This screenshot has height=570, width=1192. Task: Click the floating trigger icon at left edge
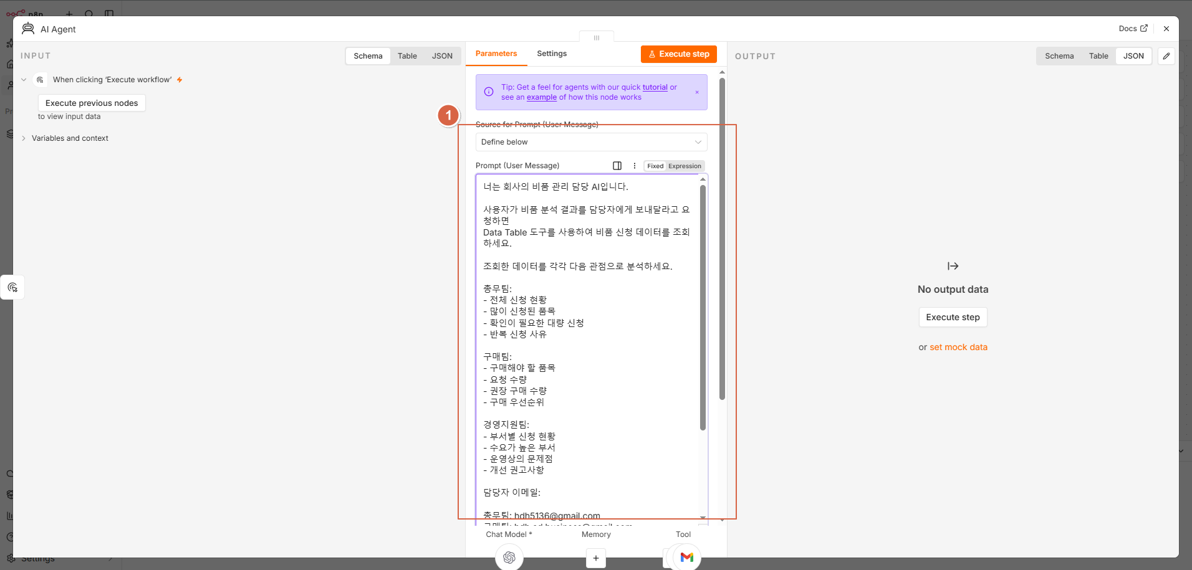[x=12, y=287]
